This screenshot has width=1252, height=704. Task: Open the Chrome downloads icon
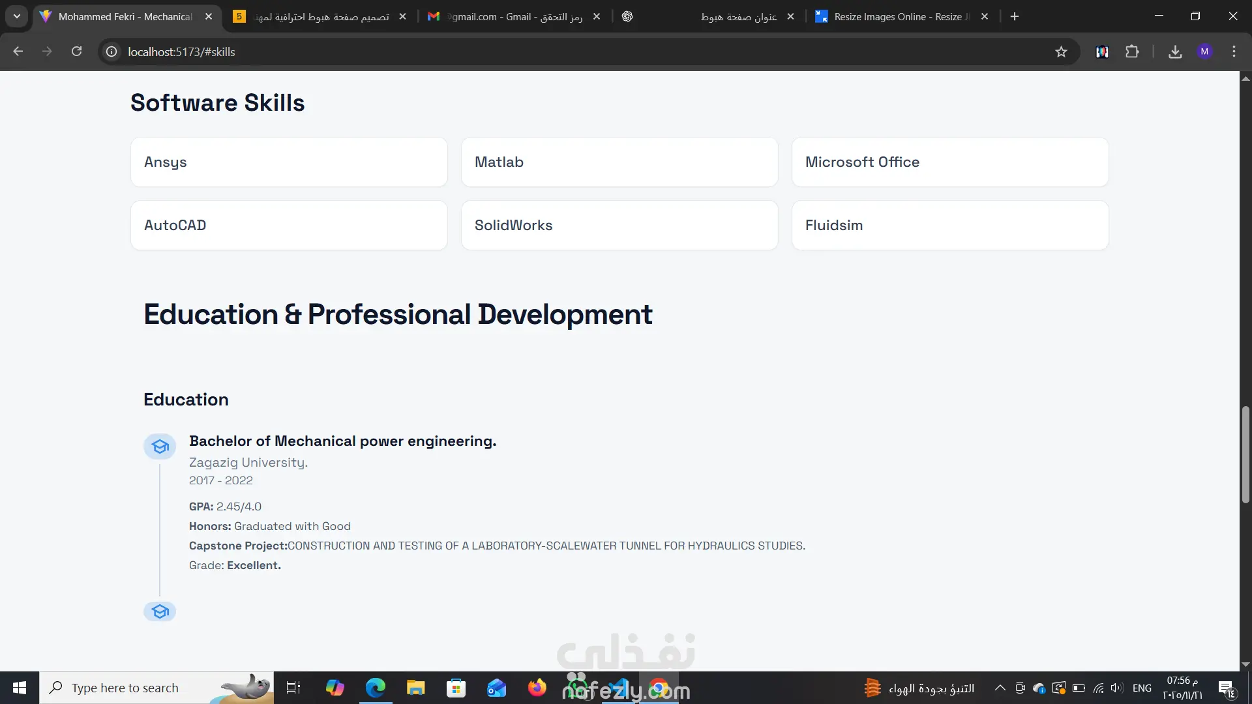pos(1175,51)
